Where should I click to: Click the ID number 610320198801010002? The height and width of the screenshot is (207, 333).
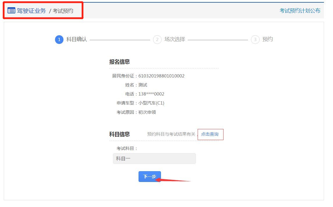[x=162, y=76]
